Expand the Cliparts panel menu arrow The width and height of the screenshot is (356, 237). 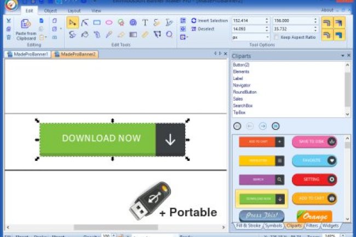[x=343, y=56]
